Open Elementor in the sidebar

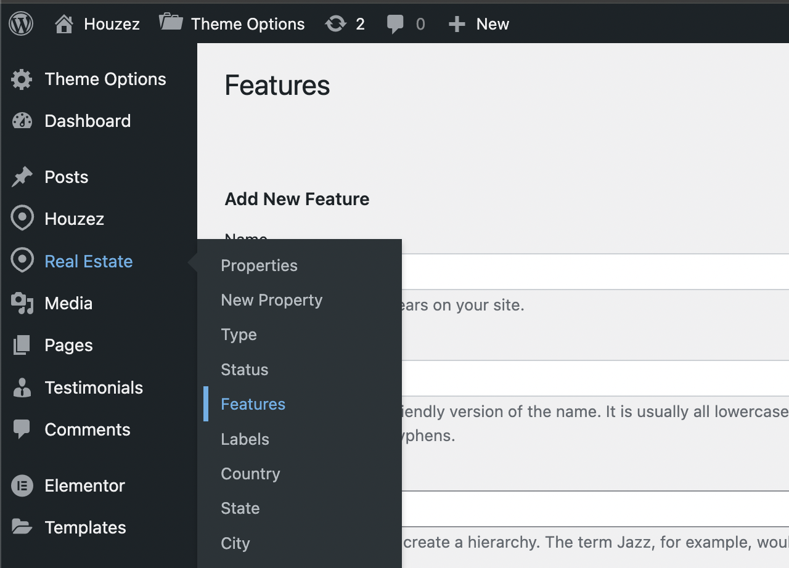click(85, 485)
